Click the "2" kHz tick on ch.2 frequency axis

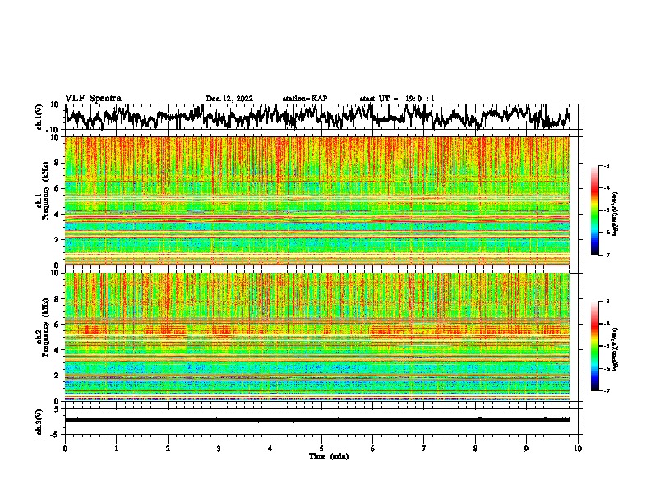click(x=57, y=376)
